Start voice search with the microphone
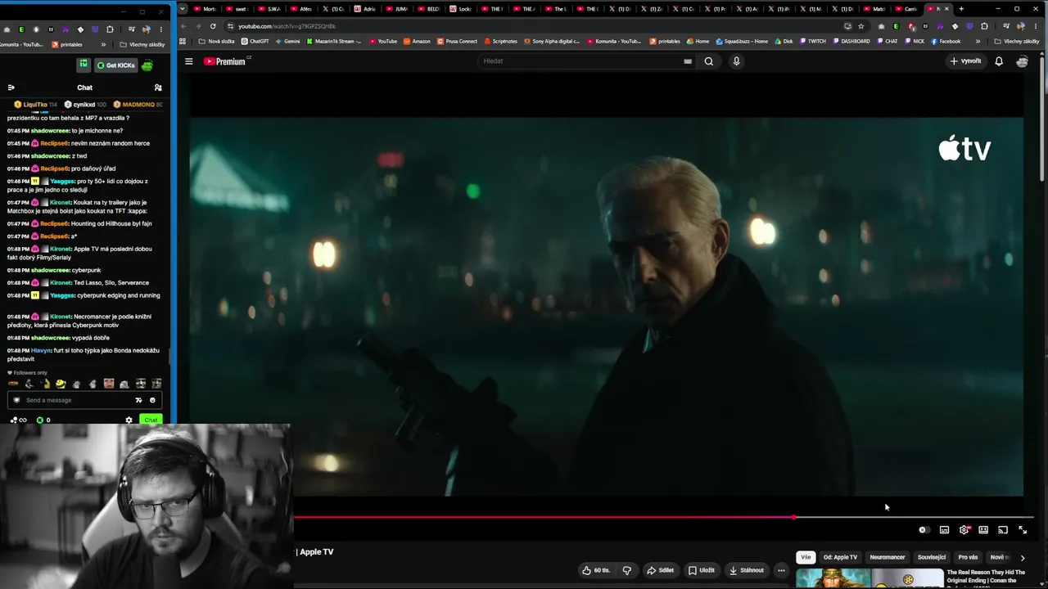Screen dimensions: 1048x589 pos(736,61)
